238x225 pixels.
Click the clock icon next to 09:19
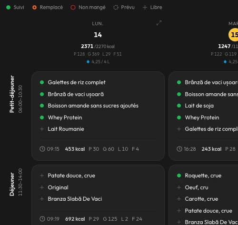[x=42, y=219]
